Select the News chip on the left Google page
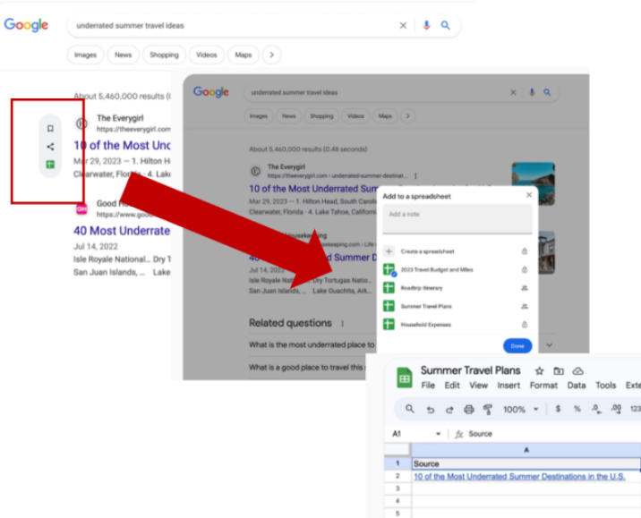Image resolution: width=641 pixels, height=518 pixels. click(x=123, y=55)
